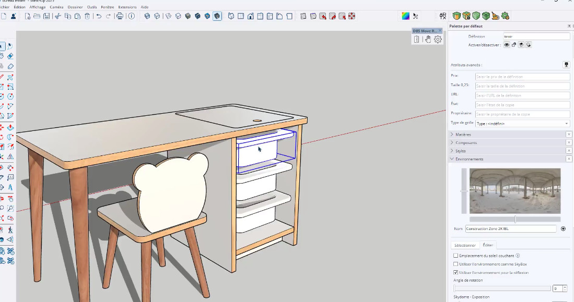The width and height of the screenshot is (574, 302).
Task: Toggle the Attributs avancés details button
Action: pyautogui.click(x=566, y=65)
